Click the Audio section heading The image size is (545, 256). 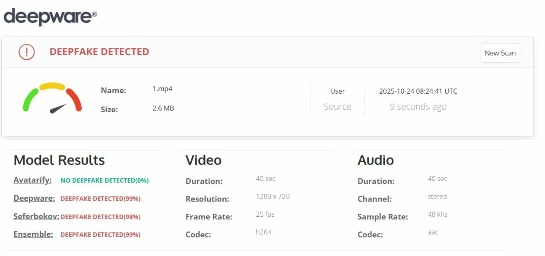click(375, 160)
